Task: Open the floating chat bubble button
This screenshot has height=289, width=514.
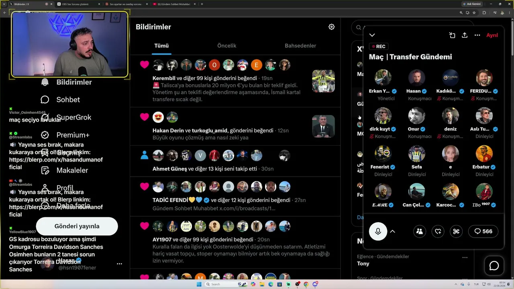Action: 494,266
